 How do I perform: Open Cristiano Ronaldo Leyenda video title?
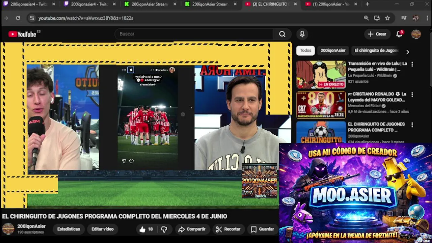pyautogui.click(x=377, y=97)
